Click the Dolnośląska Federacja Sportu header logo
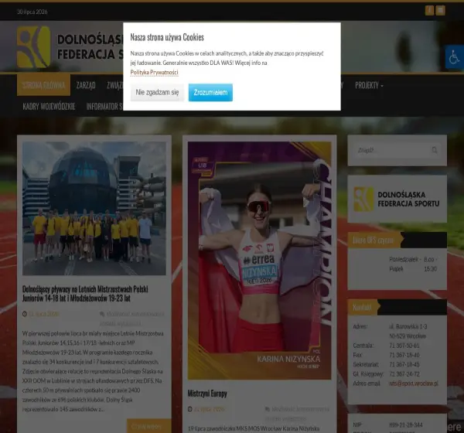The image size is (464, 433). 70,47
